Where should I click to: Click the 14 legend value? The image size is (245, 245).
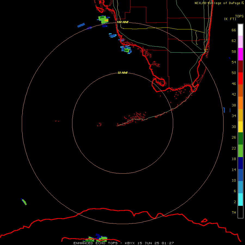(234, 170)
